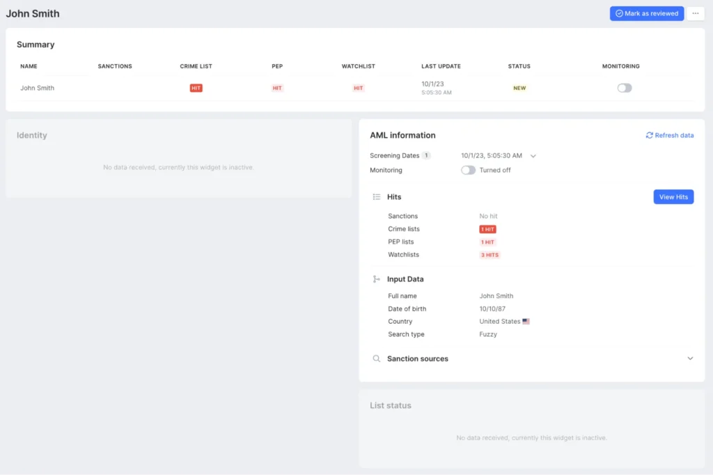
Task: Click the refresh icon beside Refresh data
Action: (x=649, y=135)
